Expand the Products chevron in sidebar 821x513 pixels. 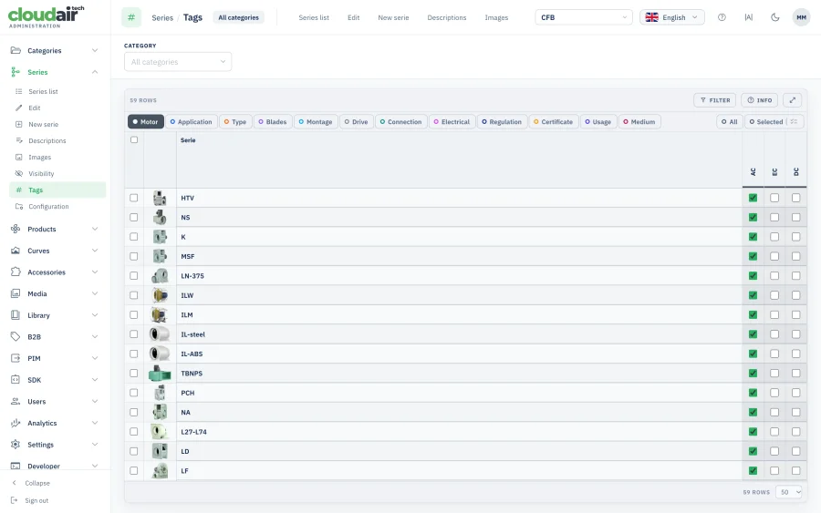click(95, 229)
